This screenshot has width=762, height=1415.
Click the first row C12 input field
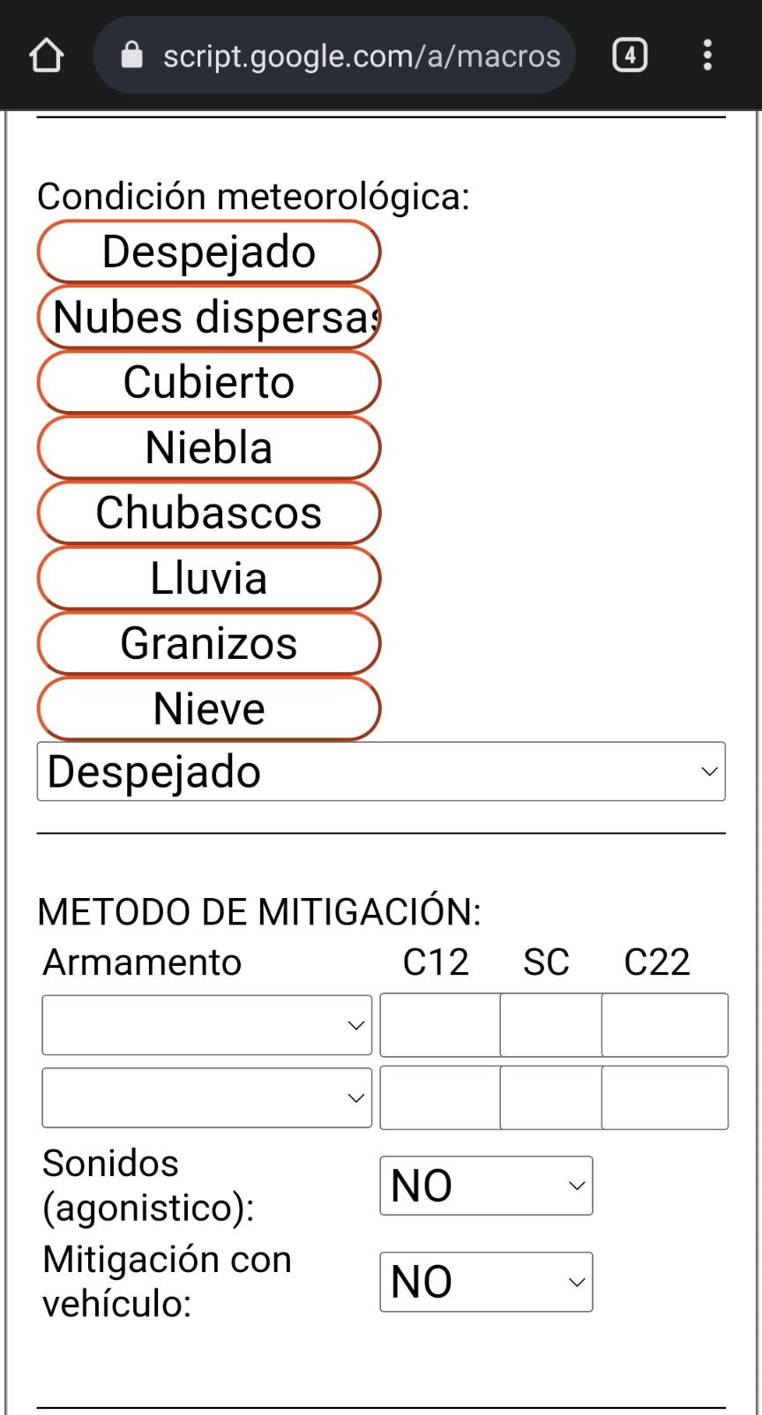(x=440, y=1025)
